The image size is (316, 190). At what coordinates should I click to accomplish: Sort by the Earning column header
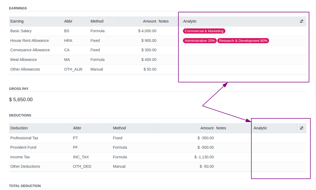coord(17,21)
